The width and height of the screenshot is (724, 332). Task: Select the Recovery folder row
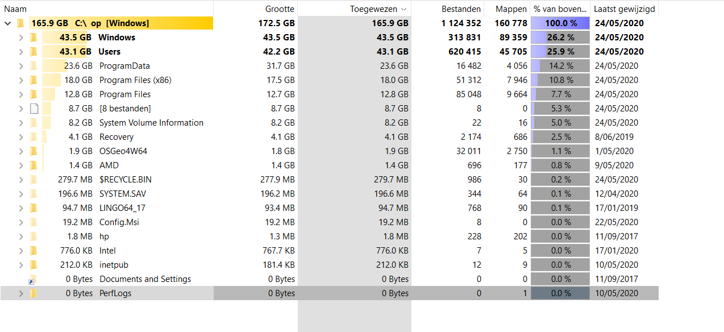point(116,137)
